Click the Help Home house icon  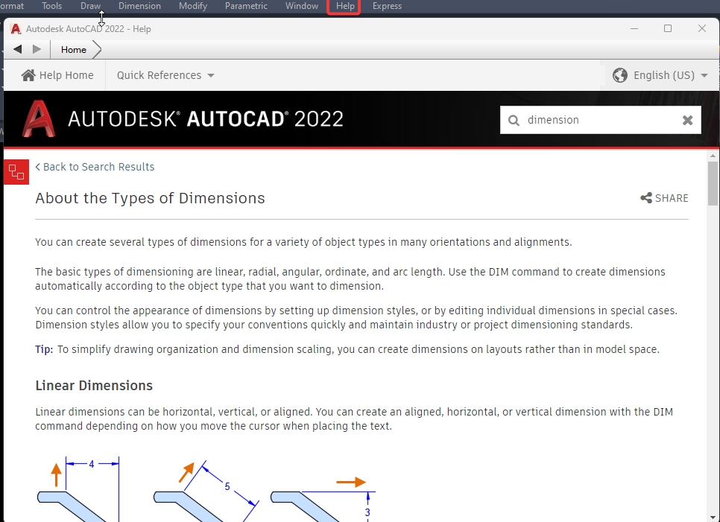pyautogui.click(x=28, y=75)
